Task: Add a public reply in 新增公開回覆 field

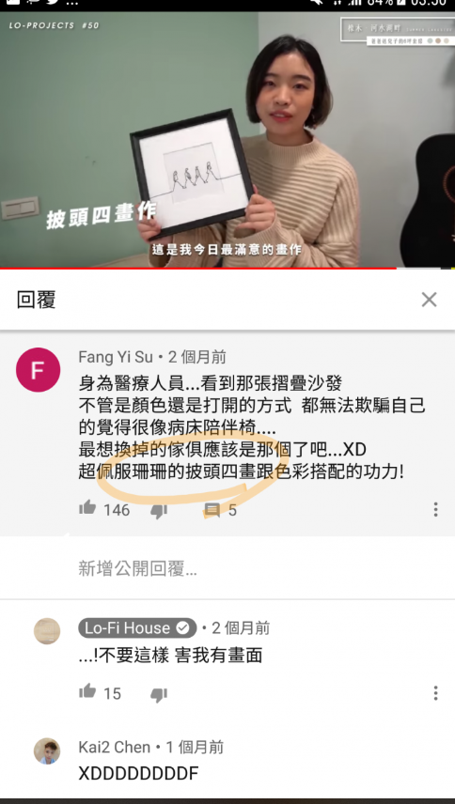Action: pyautogui.click(x=227, y=568)
